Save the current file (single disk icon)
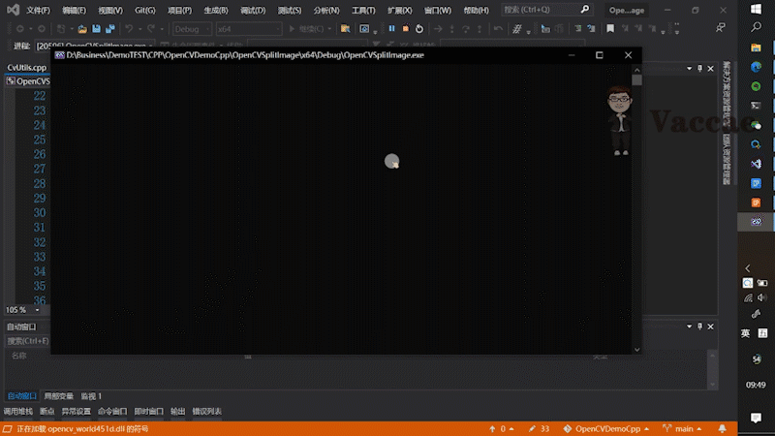 pyautogui.click(x=96, y=29)
